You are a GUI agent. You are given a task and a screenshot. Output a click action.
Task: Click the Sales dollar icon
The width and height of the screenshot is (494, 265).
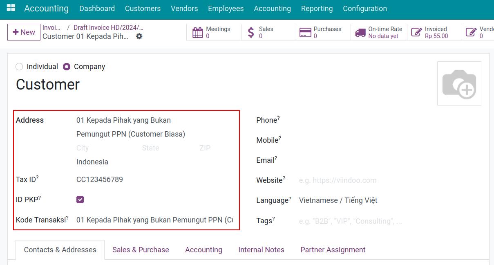(251, 32)
